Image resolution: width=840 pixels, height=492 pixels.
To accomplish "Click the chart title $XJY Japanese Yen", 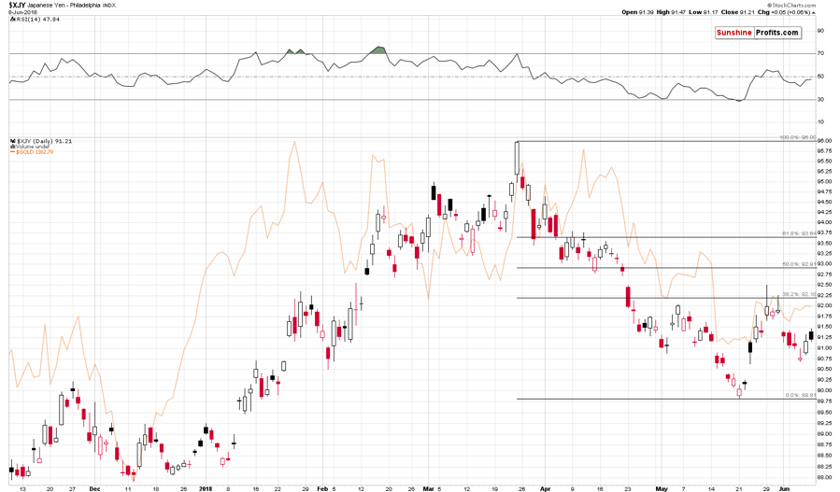I will [38, 5].
